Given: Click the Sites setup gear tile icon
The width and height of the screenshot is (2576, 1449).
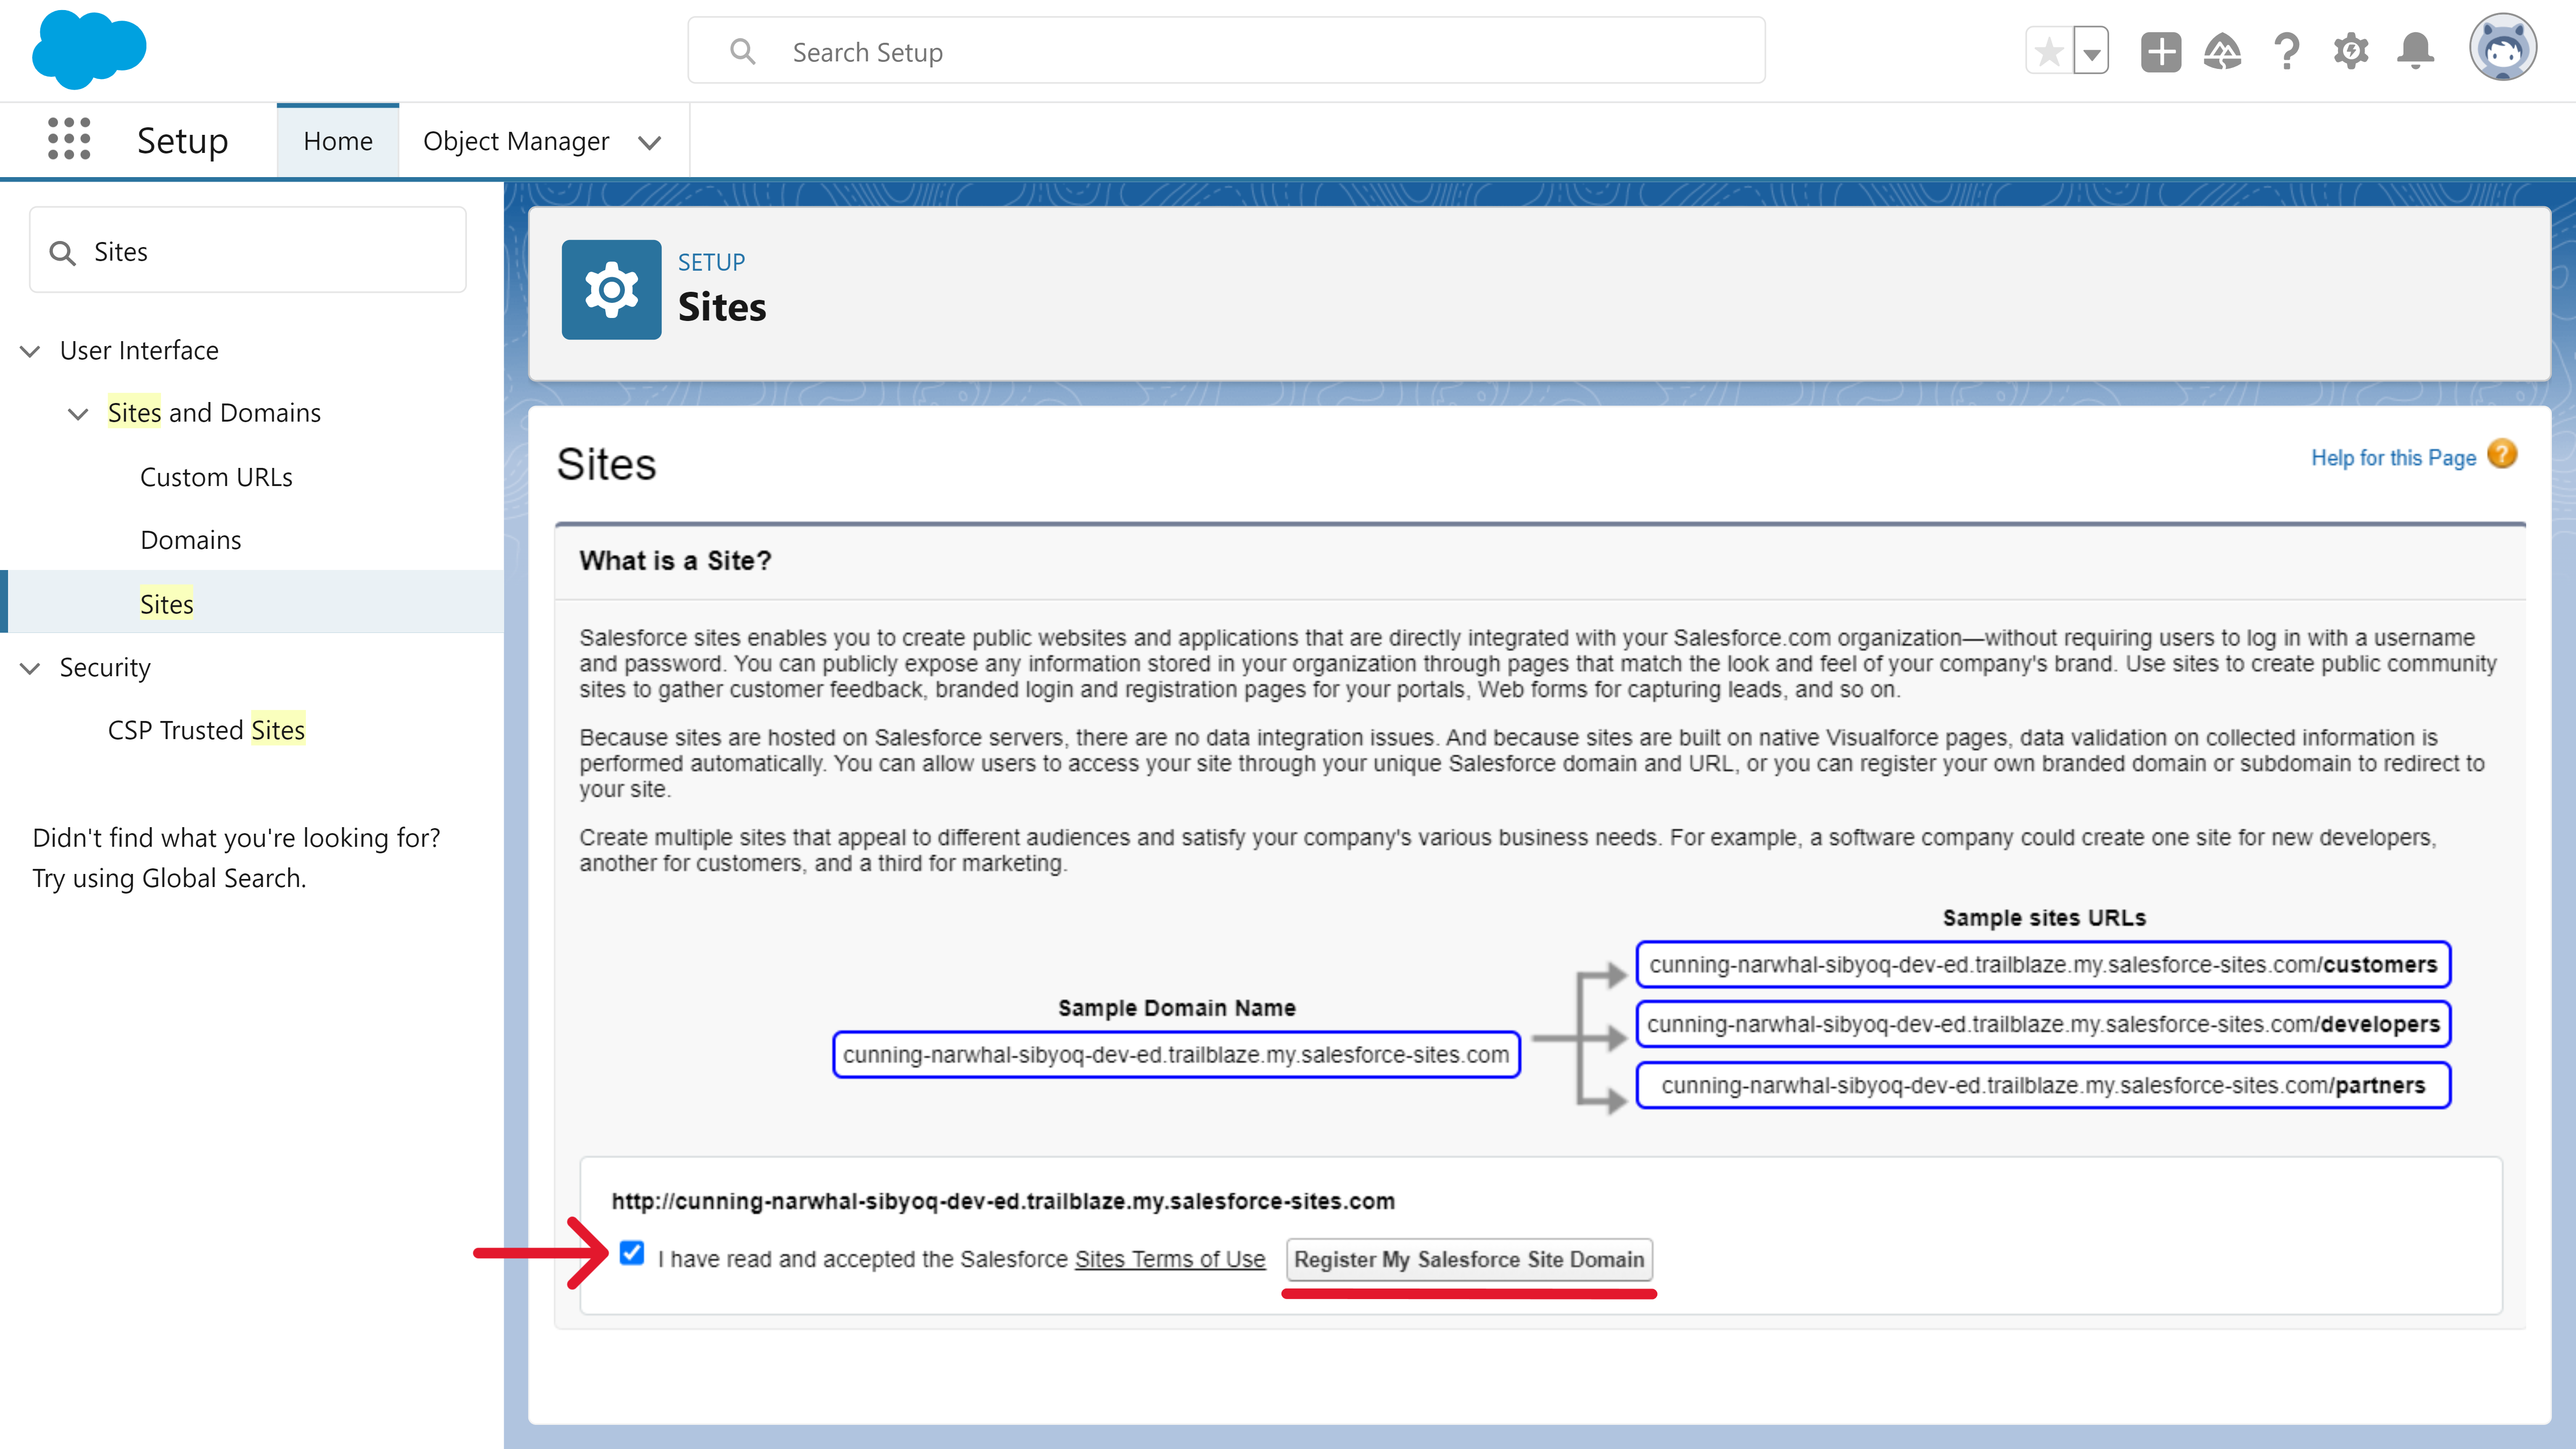Looking at the screenshot, I should [611, 289].
